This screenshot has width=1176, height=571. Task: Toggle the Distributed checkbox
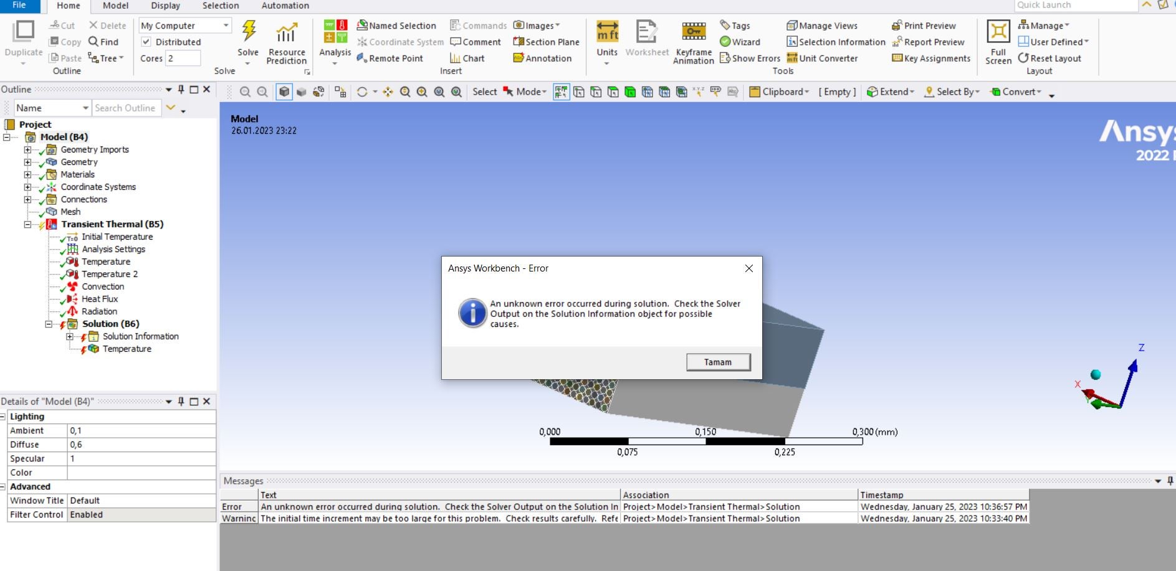tap(146, 42)
